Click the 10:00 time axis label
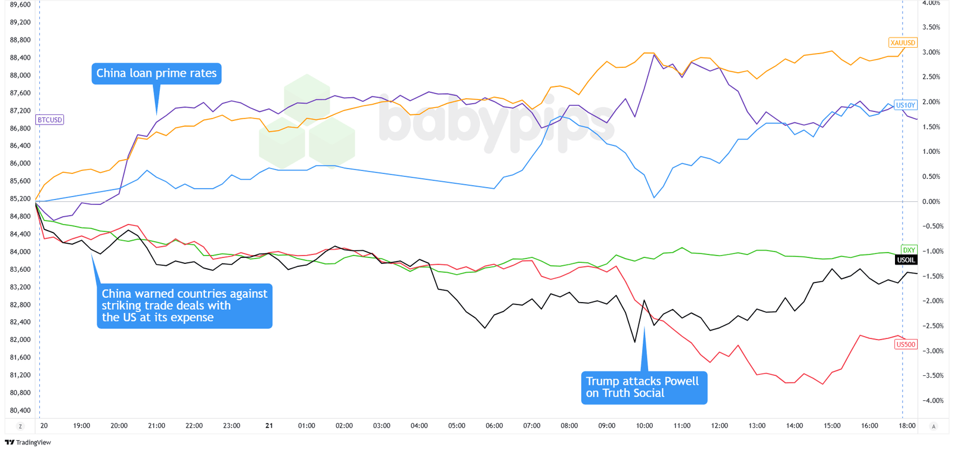 click(x=644, y=425)
